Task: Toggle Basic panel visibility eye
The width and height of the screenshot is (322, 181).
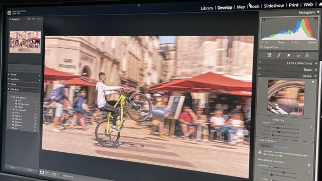Action: point(260,68)
